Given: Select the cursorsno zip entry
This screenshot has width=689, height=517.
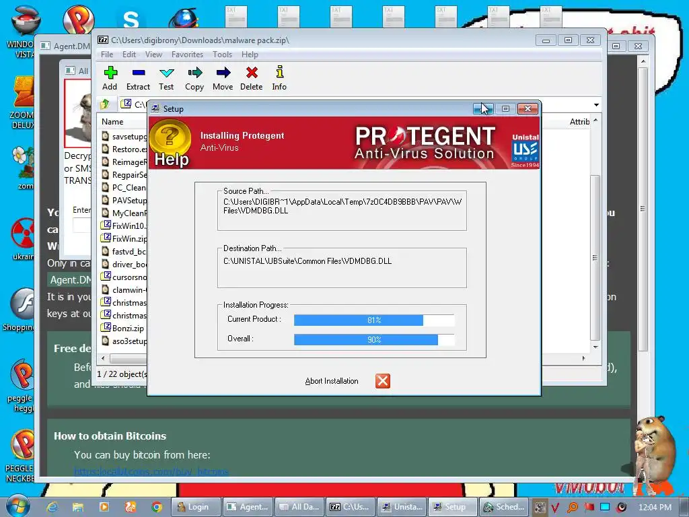Looking at the screenshot, I should point(124,277).
